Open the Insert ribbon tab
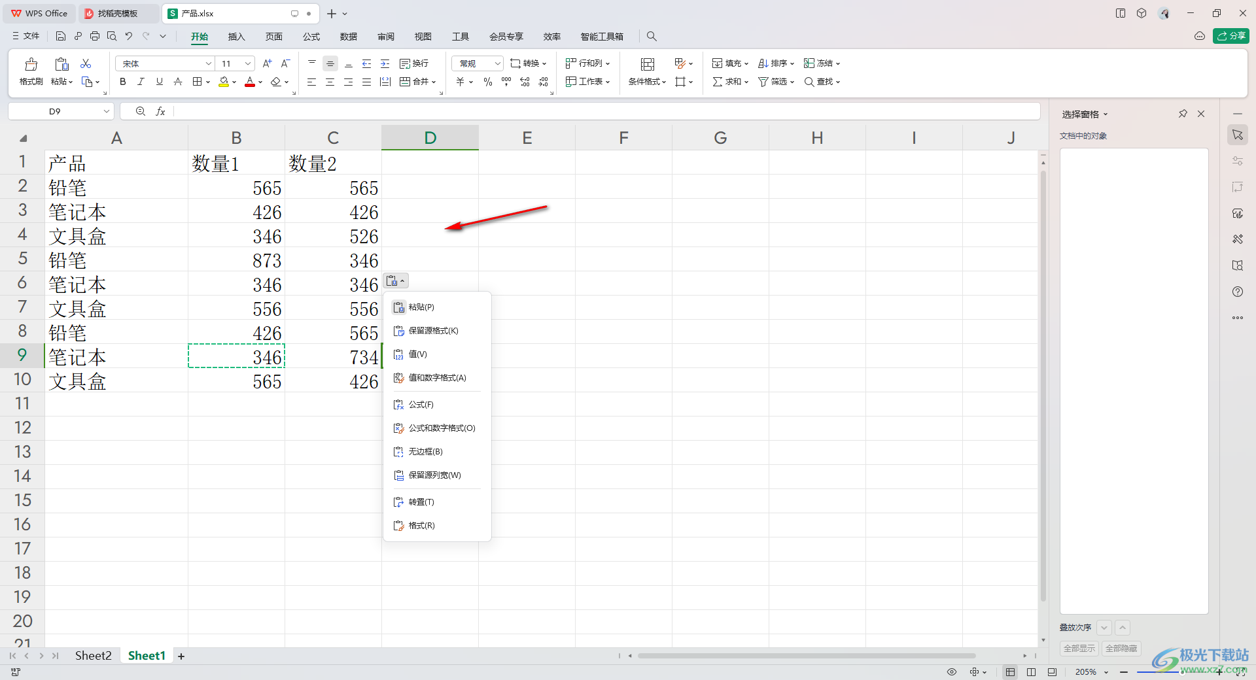The image size is (1256, 680). point(236,37)
